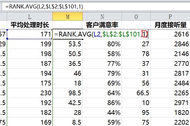Click column O cell with 10
The image size is (190, 126).
(136, 103)
